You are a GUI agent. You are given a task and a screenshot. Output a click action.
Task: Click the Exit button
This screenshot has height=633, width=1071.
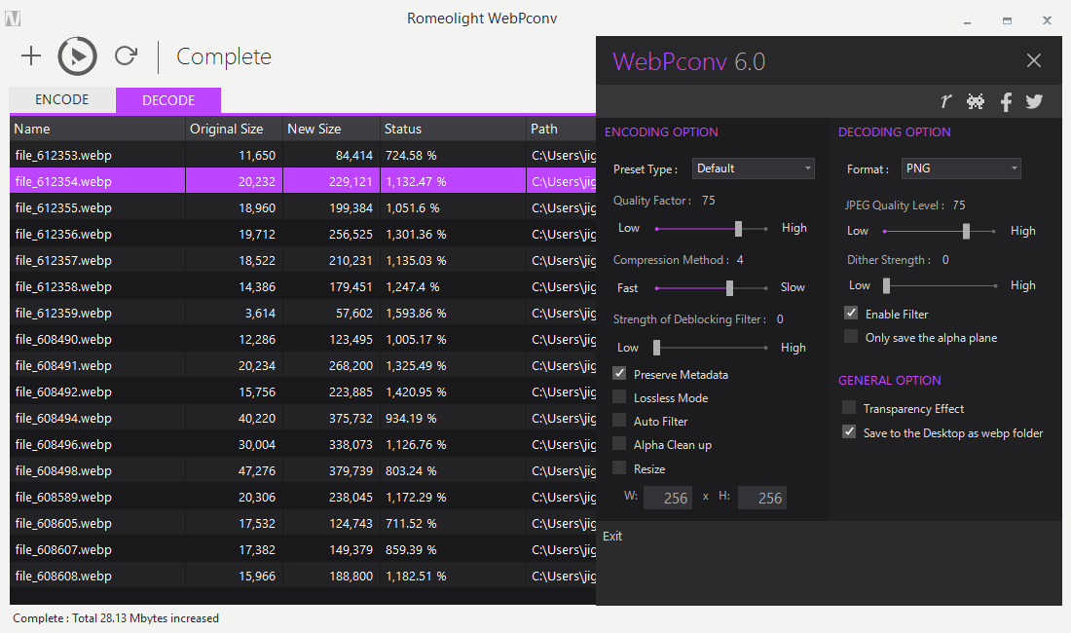click(612, 537)
